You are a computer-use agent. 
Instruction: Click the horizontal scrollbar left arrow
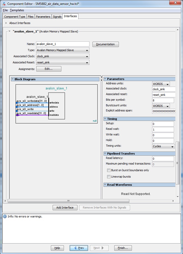click(5, 201)
